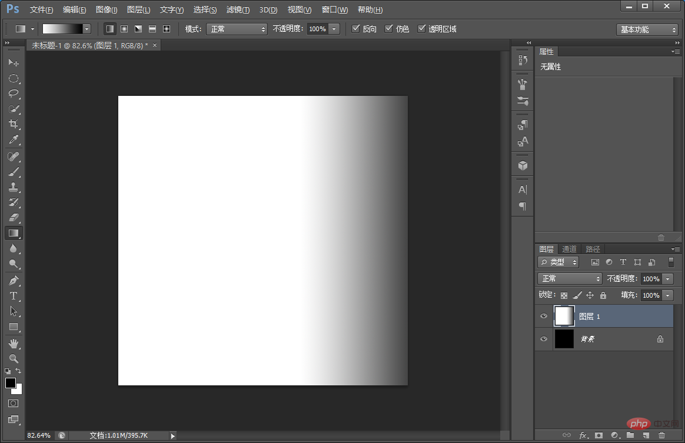The width and height of the screenshot is (685, 443).
Task: Add layer mask icon
Action: 598,435
